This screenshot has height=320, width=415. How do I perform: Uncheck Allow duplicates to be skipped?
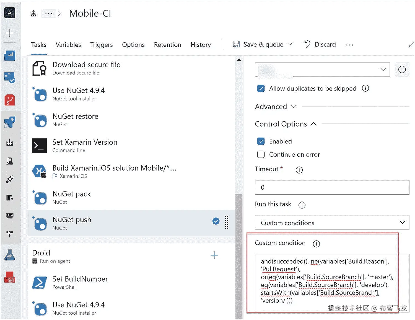pos(261,89)
